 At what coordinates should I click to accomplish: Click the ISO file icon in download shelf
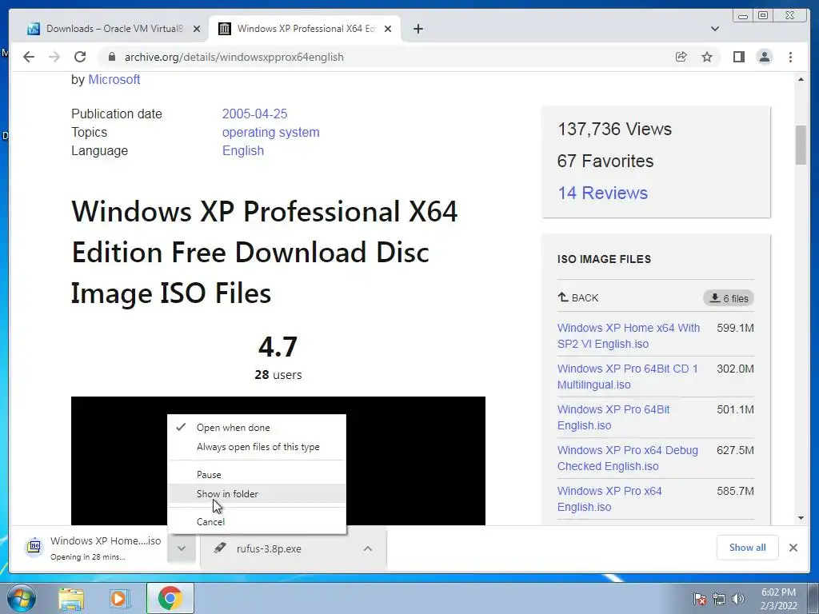pos(34,547)
